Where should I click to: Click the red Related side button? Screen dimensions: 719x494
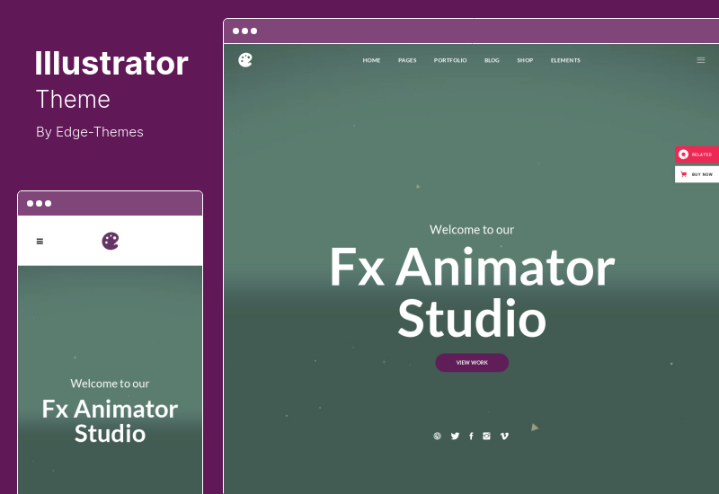pyautogui.click(x=697, y=154)
